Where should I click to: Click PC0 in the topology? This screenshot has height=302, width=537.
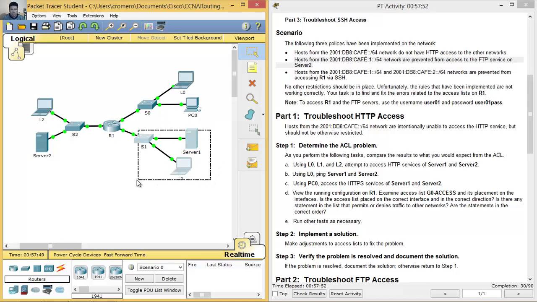click(192, 104)
